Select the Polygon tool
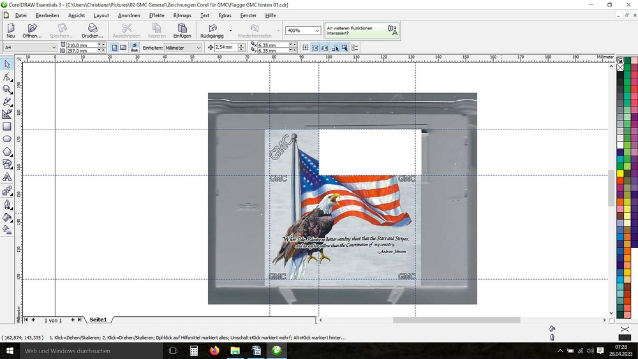This screenshot has width=638, height=359. point(7,152)
